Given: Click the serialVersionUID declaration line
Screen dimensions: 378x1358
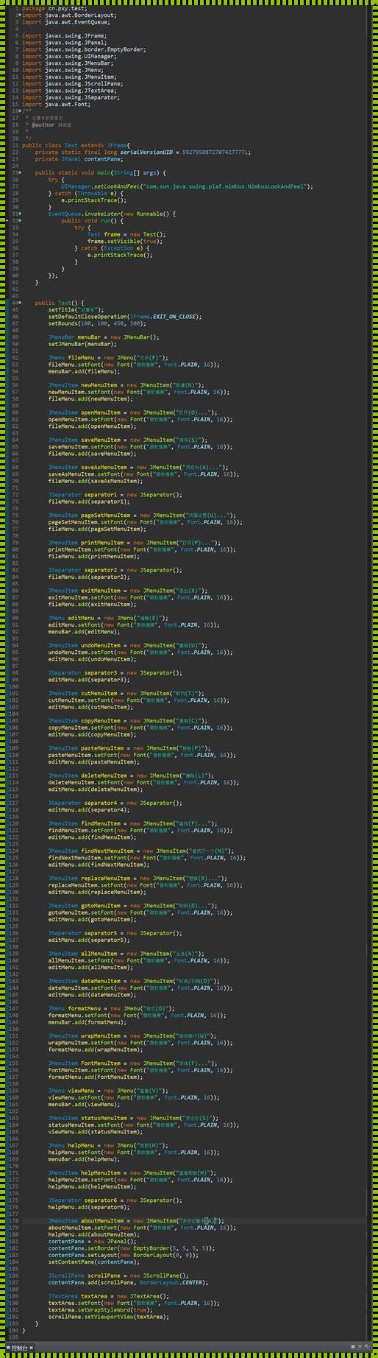Looking at the screenshot, I should tap(143, 152).
